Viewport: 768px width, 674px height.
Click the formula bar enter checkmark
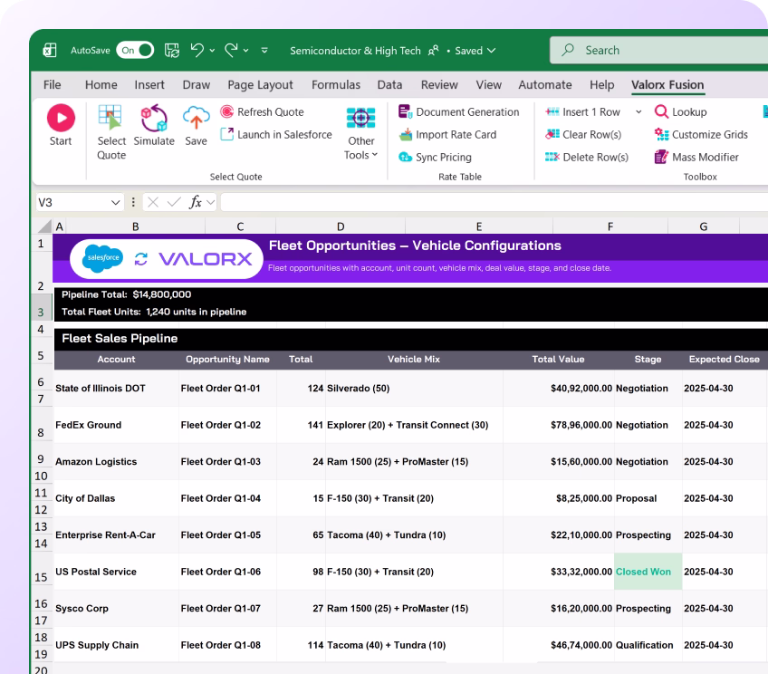(x=174, y=202)
